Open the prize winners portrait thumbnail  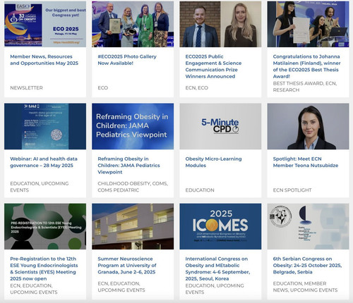(x=220, y=24)
